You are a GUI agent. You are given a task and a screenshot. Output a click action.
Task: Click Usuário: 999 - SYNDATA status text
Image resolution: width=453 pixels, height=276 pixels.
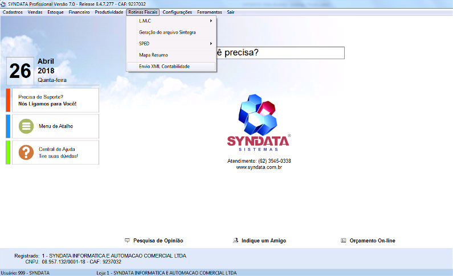click(x=25, y=273)
